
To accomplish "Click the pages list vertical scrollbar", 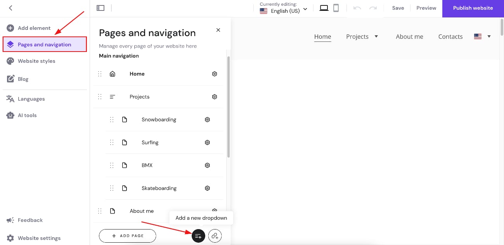I will [229, 107].
